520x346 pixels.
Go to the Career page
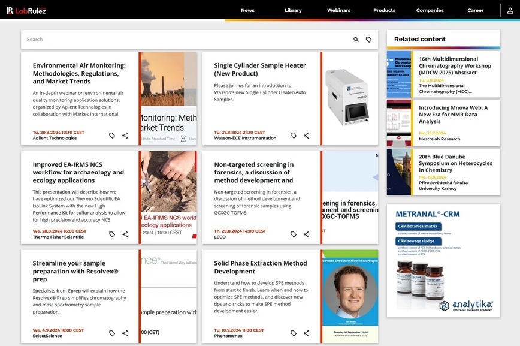(476, 10)
